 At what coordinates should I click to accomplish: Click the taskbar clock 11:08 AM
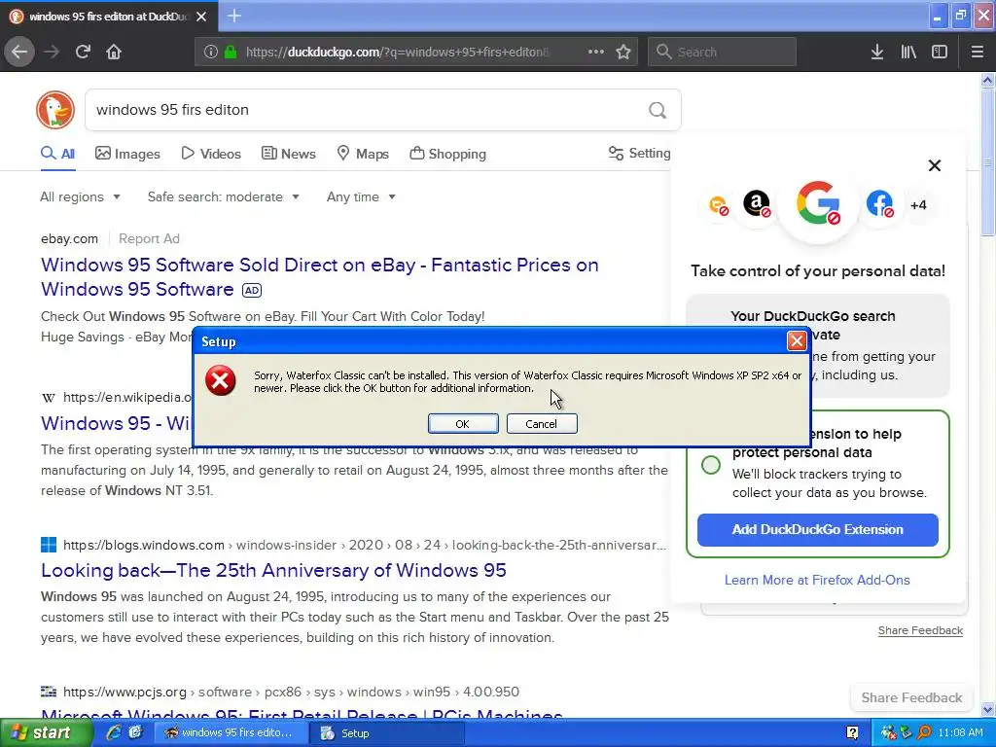coord(960,733)
